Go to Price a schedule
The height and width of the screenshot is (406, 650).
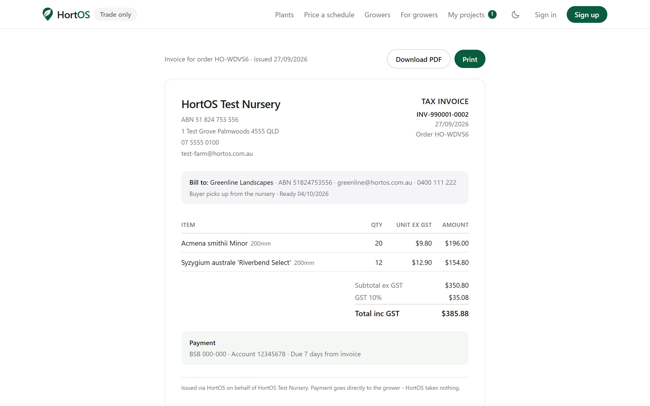point(329,15)
